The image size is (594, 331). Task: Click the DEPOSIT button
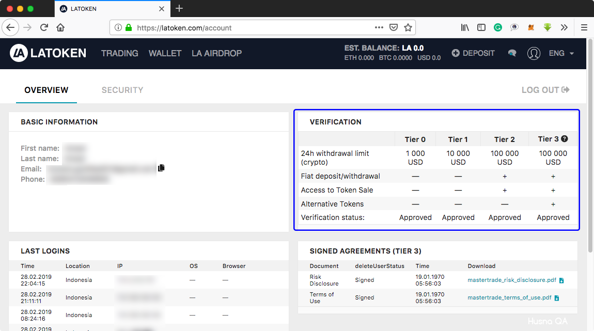473,53
